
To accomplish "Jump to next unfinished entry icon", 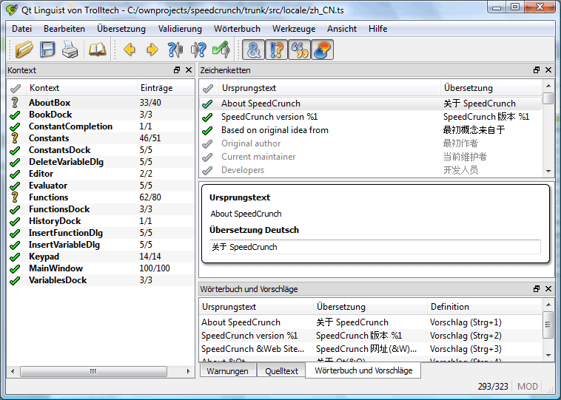I will click(198, 50).
